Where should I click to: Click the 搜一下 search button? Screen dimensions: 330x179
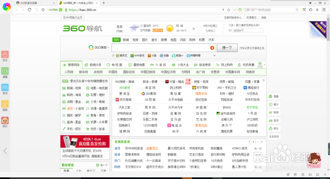click(227, 48)
